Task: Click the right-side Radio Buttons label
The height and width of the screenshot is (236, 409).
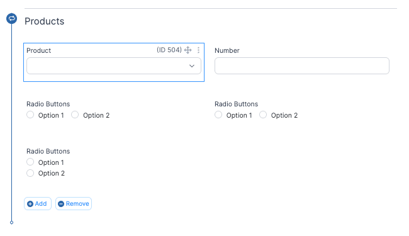Action: pyautogui.click(x=237, y=104)
